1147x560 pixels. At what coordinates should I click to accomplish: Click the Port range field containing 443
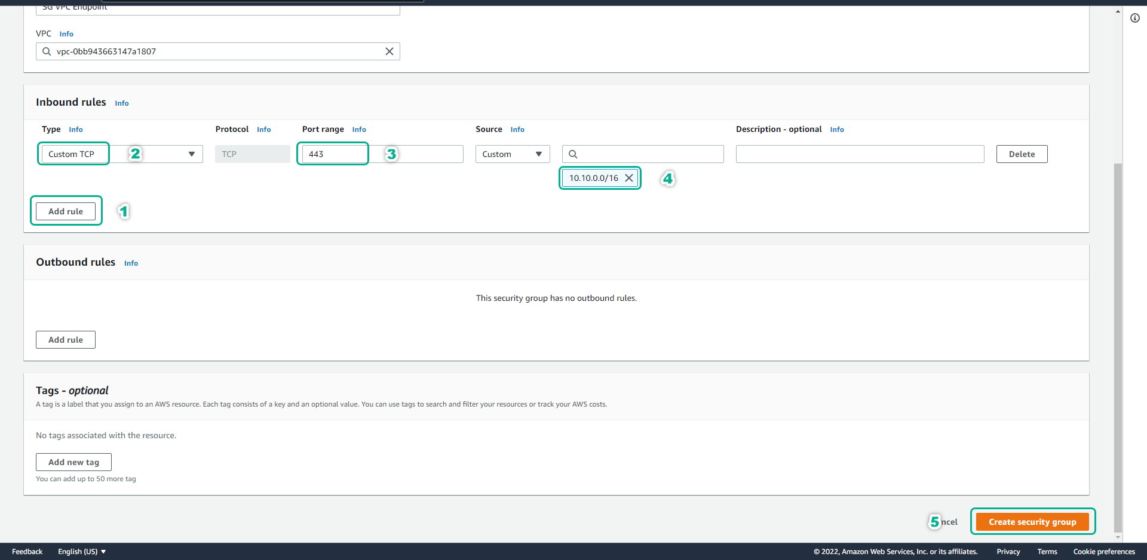382,154
